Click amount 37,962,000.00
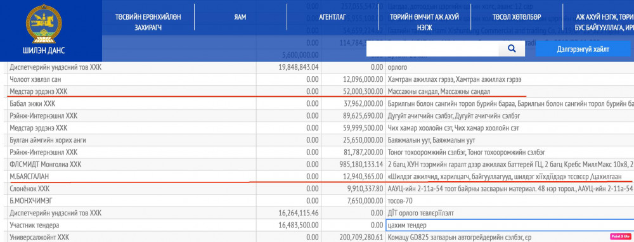 coord(363,104)
